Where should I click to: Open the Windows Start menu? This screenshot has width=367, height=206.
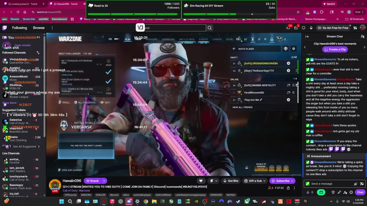point(62,201)
